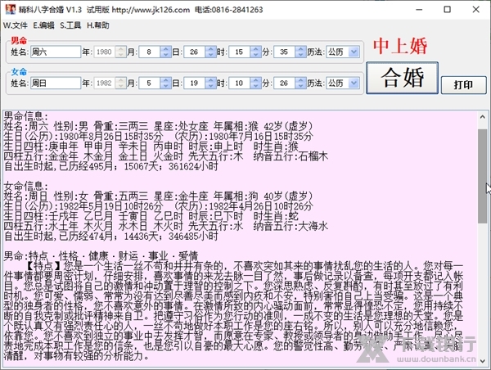The width and height of the screenshot is (491, 370).
Task: Click the 男命 year spinner
Action: (x=120, y=52)
